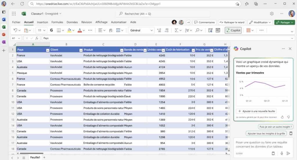Click the Name Box showing A1

pos(16,38)
